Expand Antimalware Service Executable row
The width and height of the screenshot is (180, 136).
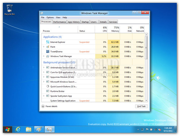click(44, 67)
